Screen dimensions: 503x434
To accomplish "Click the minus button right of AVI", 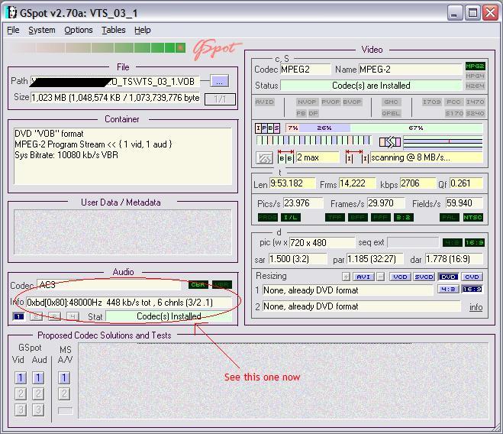I will click(380, 277).
